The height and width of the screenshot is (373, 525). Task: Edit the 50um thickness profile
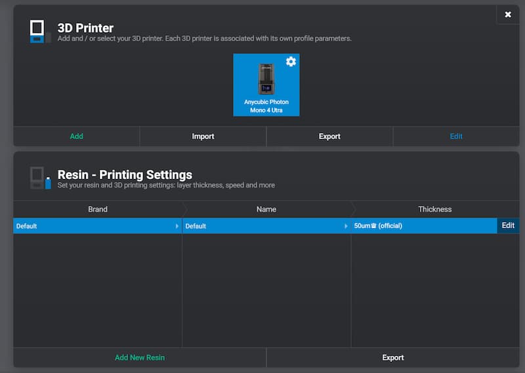(x=508, y=226)
